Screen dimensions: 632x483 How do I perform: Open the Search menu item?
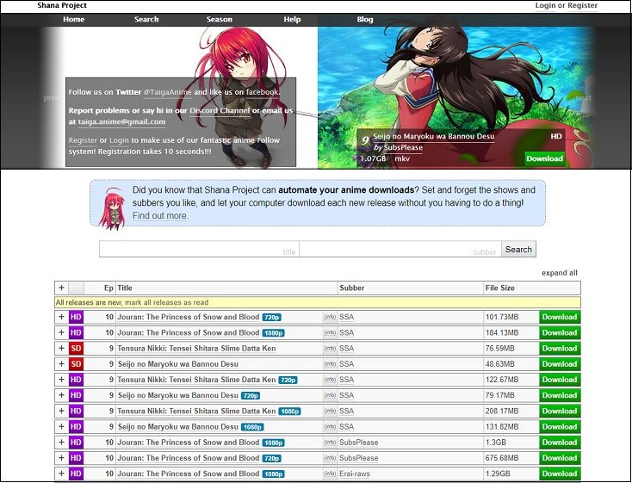click(x=146, y=19)
